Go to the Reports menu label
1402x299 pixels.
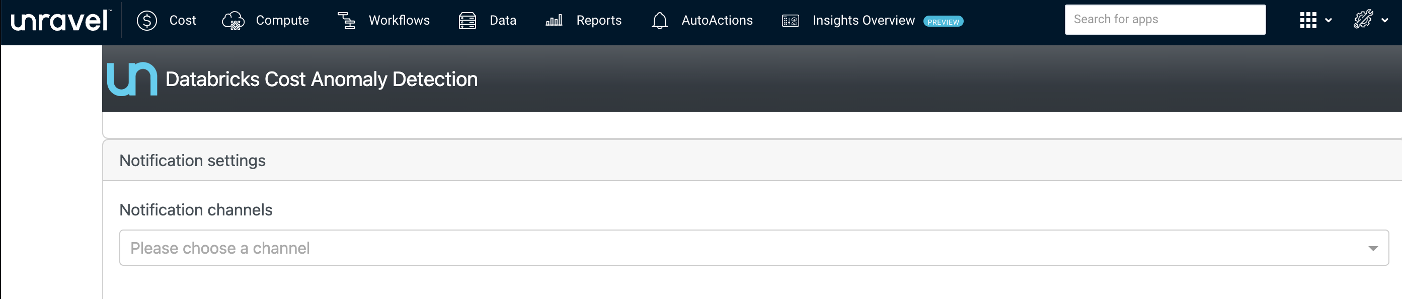(x=598, y=21)
